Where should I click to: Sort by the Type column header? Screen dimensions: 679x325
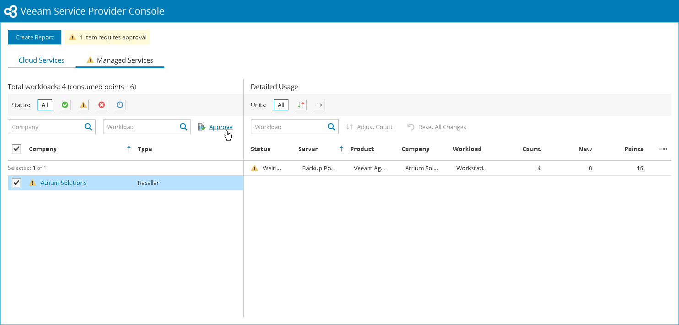(x=145, y=149)
